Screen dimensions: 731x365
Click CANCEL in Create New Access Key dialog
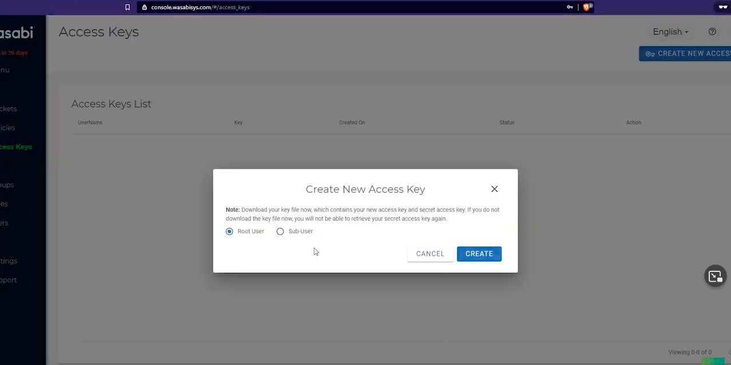tap(430, 254)
